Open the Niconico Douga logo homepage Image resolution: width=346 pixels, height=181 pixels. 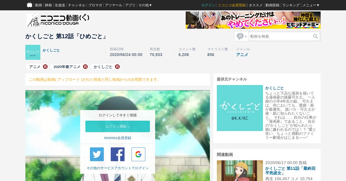(58, 20)
